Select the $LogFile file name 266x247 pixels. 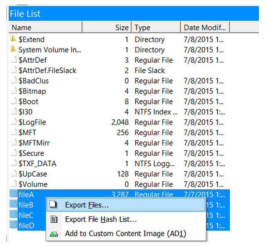(32, 122)
